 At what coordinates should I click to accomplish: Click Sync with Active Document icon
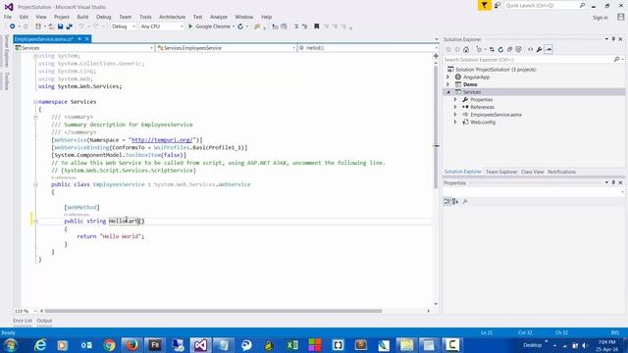[492, 50]
